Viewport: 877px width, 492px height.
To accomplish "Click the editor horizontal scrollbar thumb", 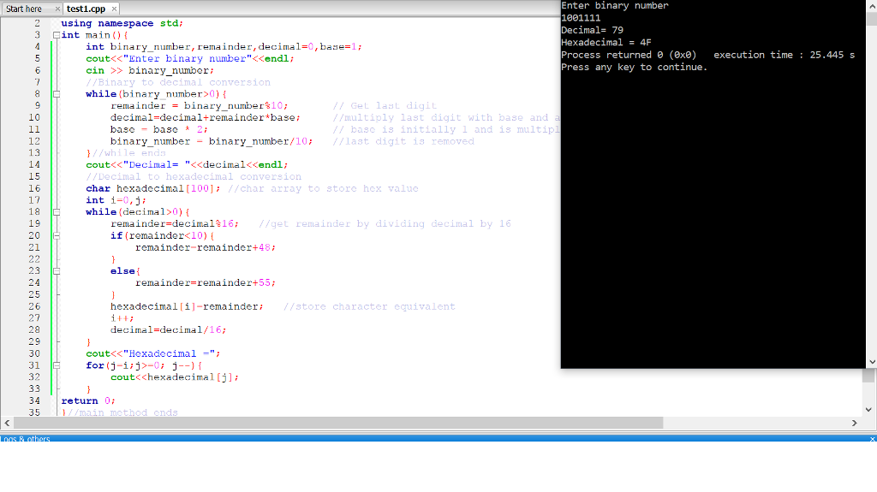I will tap(338, 424).
